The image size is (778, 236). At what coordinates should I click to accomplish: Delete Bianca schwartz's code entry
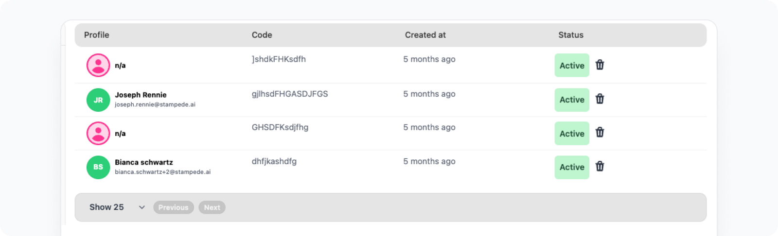(x=600, y=166)
